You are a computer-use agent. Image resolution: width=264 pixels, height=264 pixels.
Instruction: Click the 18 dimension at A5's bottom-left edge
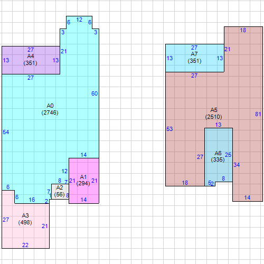pos(185,183)
